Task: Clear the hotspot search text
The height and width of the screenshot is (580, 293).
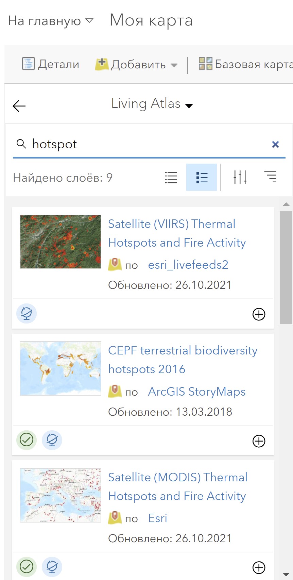Action: point(275,144)
